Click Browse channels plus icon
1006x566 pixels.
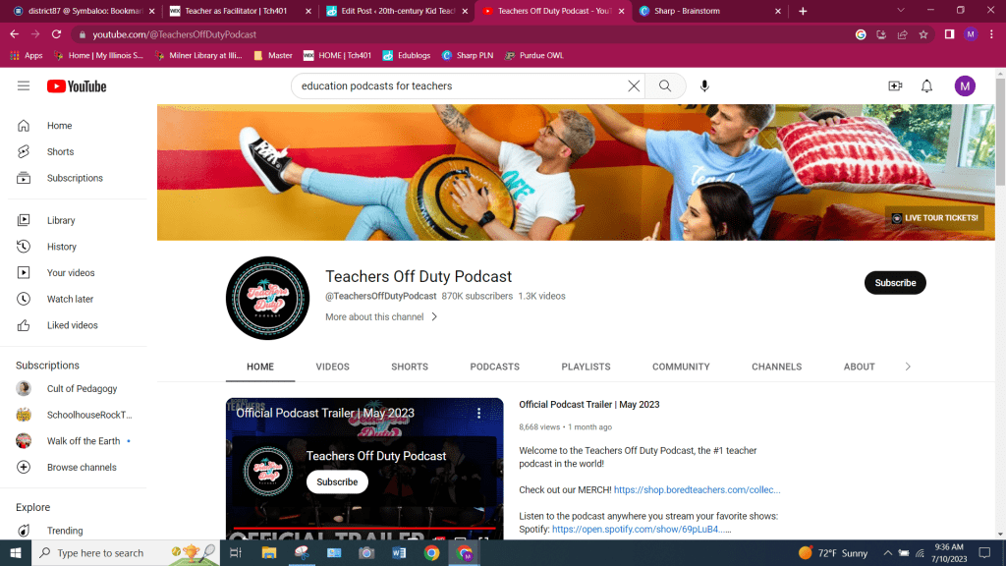coord(24,467)
